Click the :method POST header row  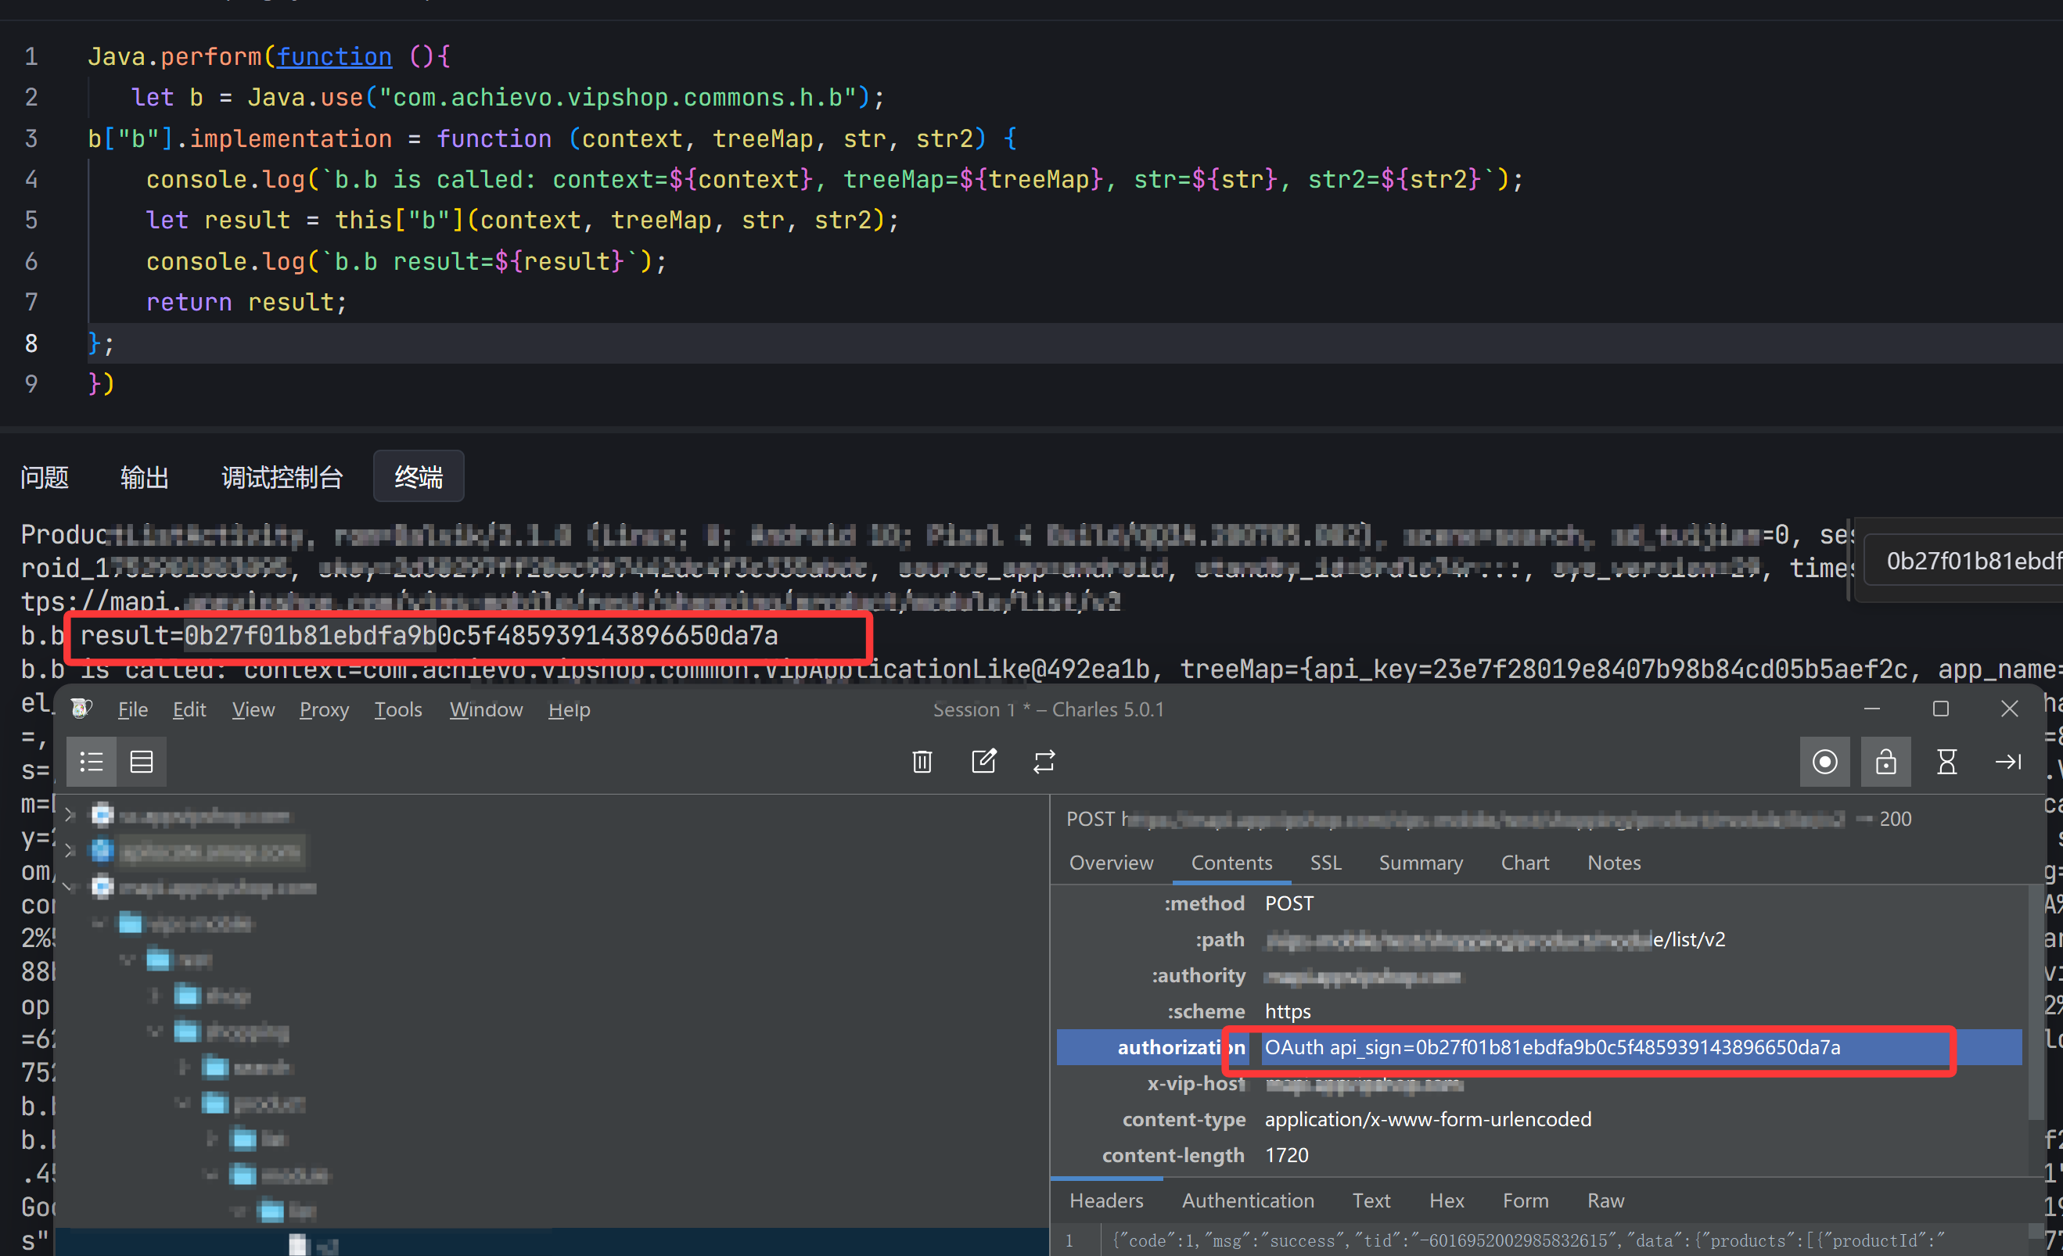coord(1539,903)
